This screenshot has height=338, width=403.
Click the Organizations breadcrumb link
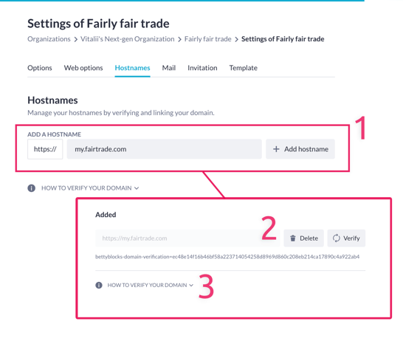tap(49, 39)
